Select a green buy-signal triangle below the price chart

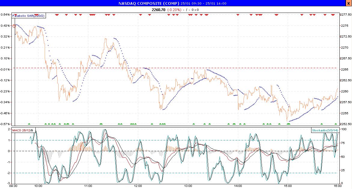(x=29, y=124)
